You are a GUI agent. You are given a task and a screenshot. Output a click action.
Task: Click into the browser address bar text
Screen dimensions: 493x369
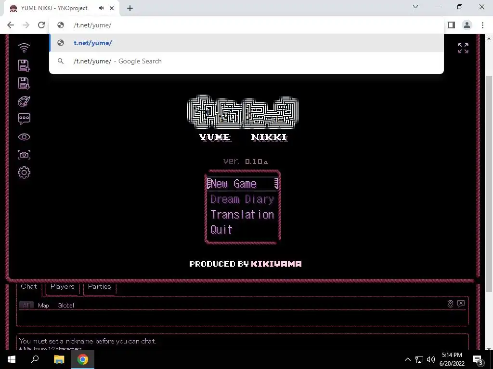(92, 25)
